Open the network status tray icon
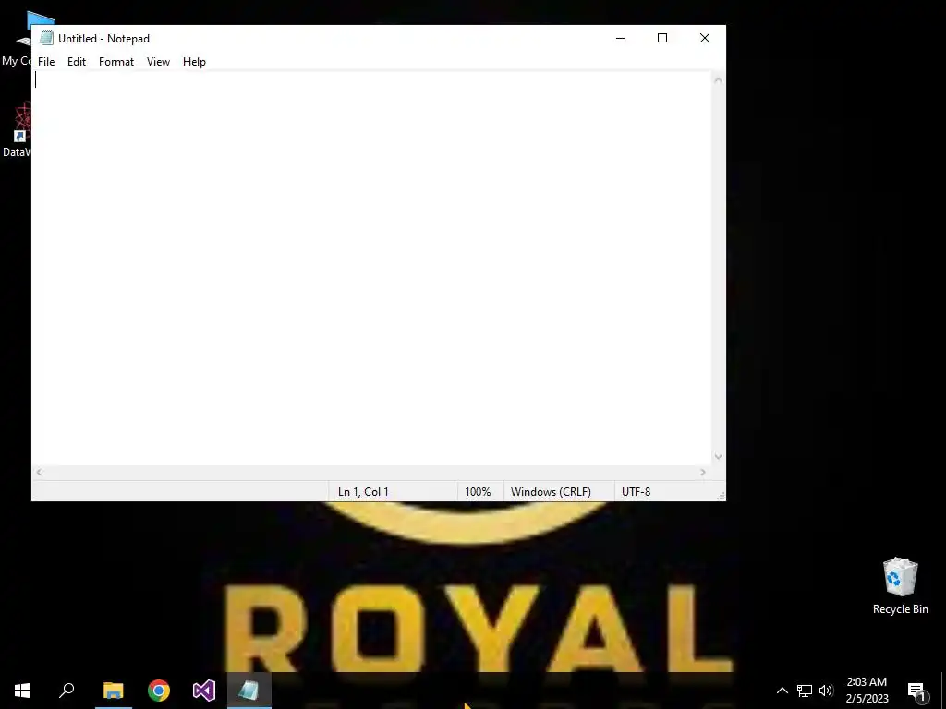Screen dimensions: 946x709 coord(805,691)
